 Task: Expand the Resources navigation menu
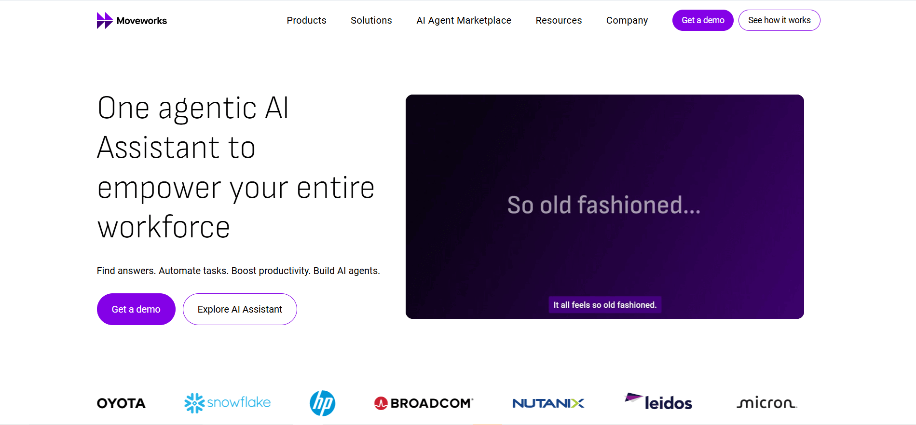click(559, 20)
